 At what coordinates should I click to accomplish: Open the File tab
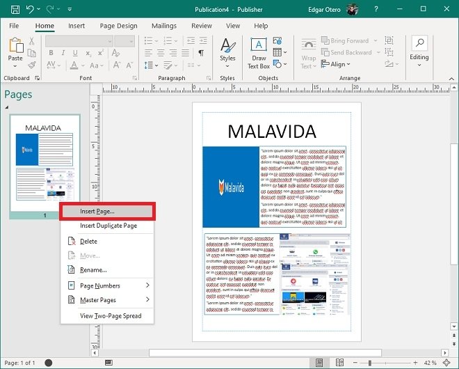pyautogui.click(x=14, y=26)
